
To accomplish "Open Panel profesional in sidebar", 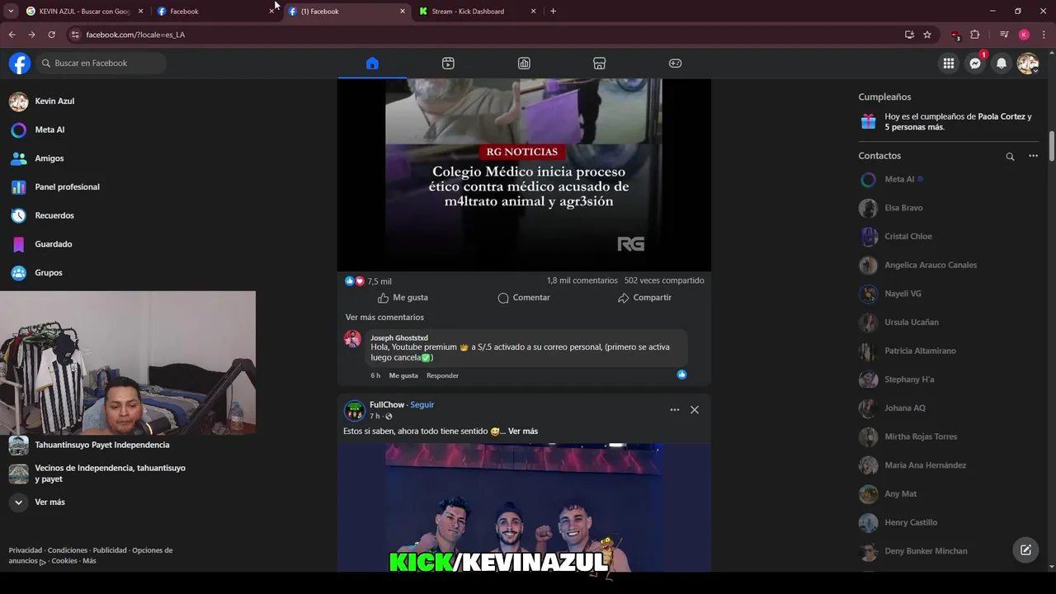I will pos(67,187).
